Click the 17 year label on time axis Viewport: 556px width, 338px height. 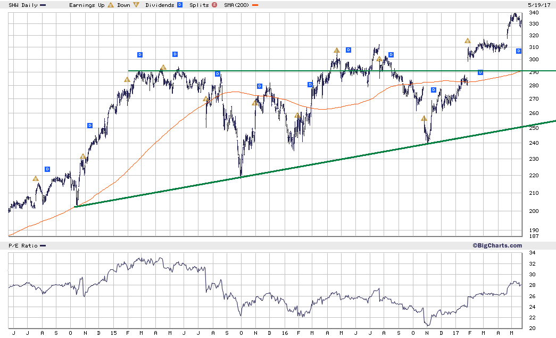(455, 333)
